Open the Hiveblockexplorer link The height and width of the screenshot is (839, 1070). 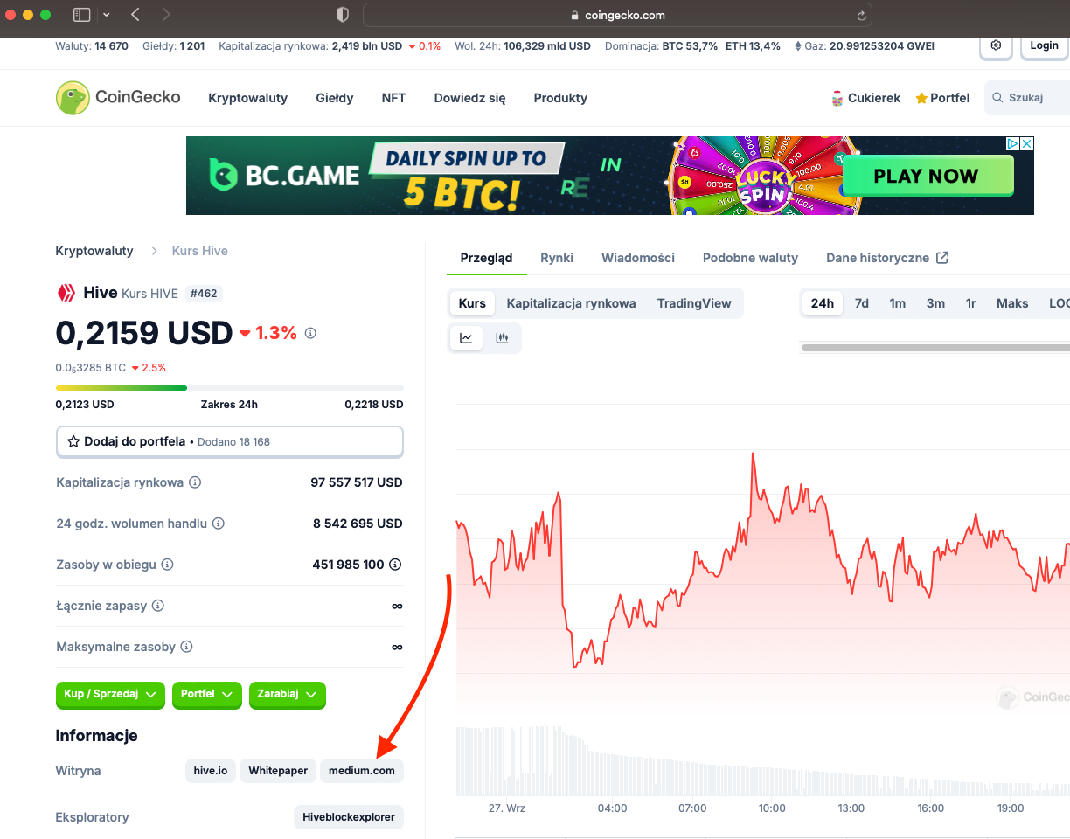point(349,817)
